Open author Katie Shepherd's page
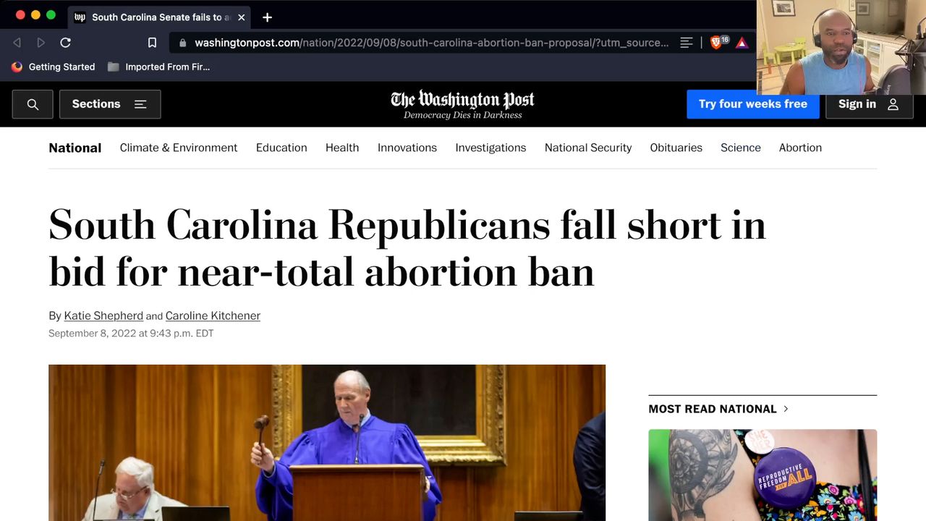 point(103,315)
